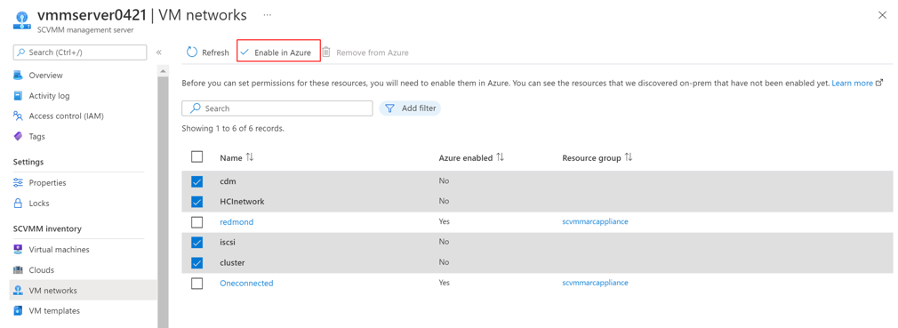The width and height of the screenshot is (898, 328).
Task: Uncheck the cdm row checkbox
Action: [x=197, y=181]
